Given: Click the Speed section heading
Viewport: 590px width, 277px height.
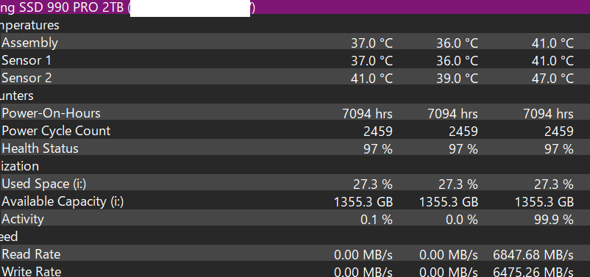Looking at the screenshot, I should (9, 237).
